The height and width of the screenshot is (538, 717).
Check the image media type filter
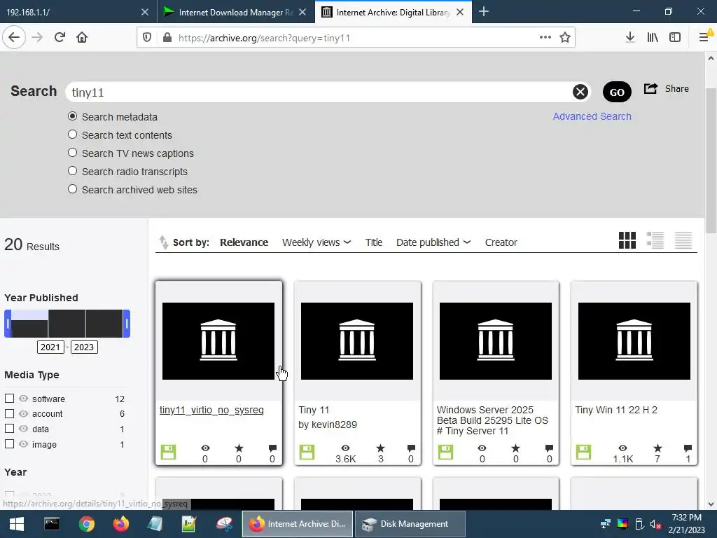9,443
